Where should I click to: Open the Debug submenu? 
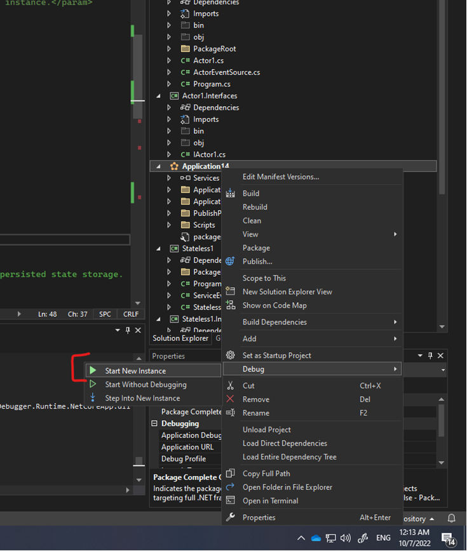312,369
